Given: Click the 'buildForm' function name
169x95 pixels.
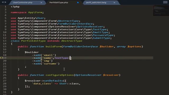Looking at the screenshot, I should click(x=53, y=46).
